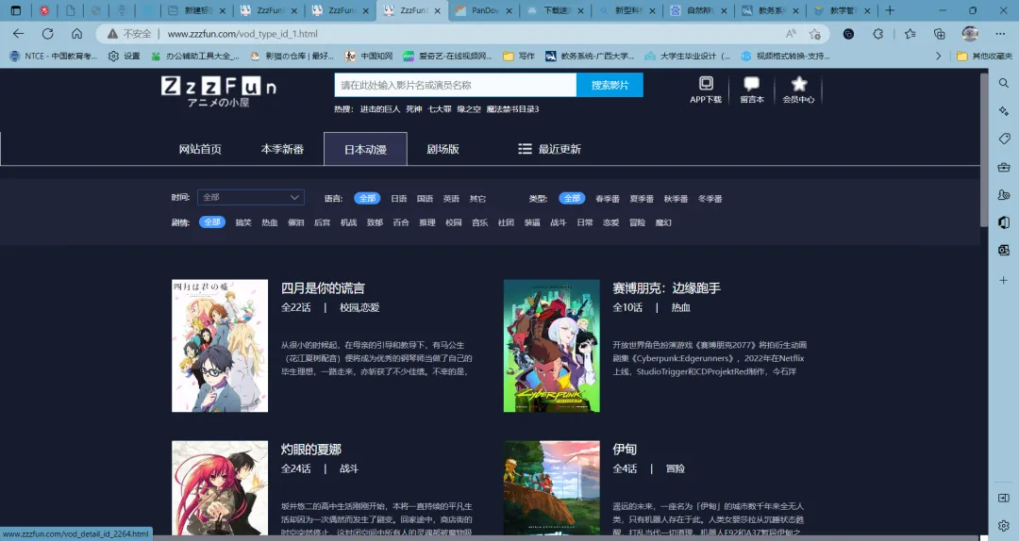
Task: Switch to the 新建标签 browser tab
Action: point(197,10)
